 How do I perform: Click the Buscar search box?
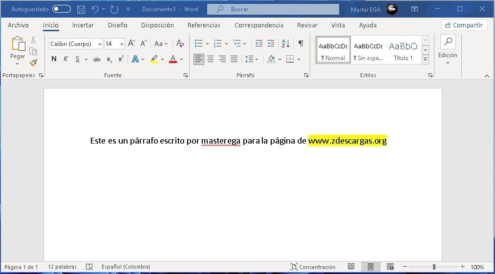coord(273,9)
